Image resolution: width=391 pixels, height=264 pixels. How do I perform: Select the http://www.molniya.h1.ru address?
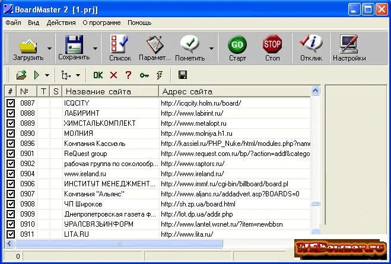click(x=196, y=133)
